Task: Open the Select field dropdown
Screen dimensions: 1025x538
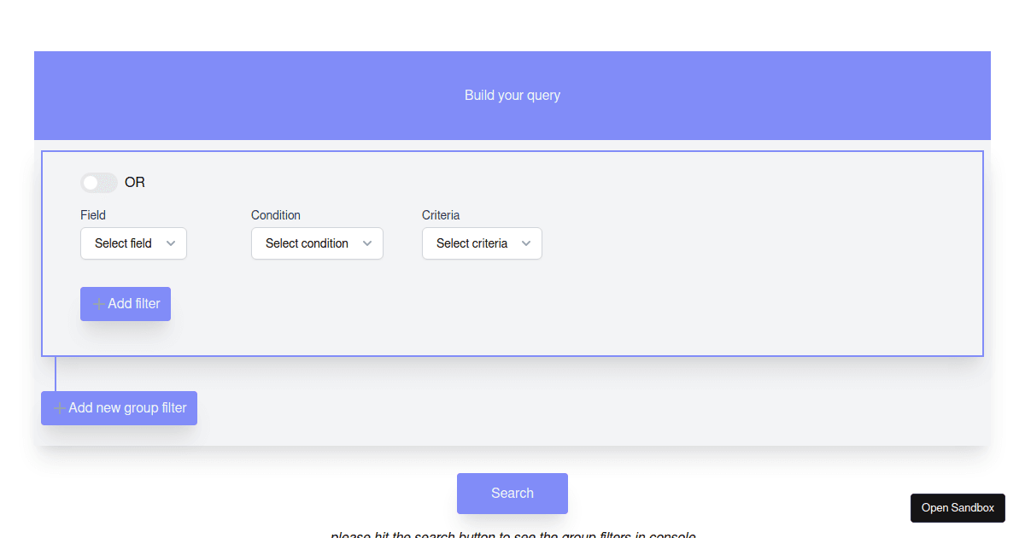Action: pos(133,243)
